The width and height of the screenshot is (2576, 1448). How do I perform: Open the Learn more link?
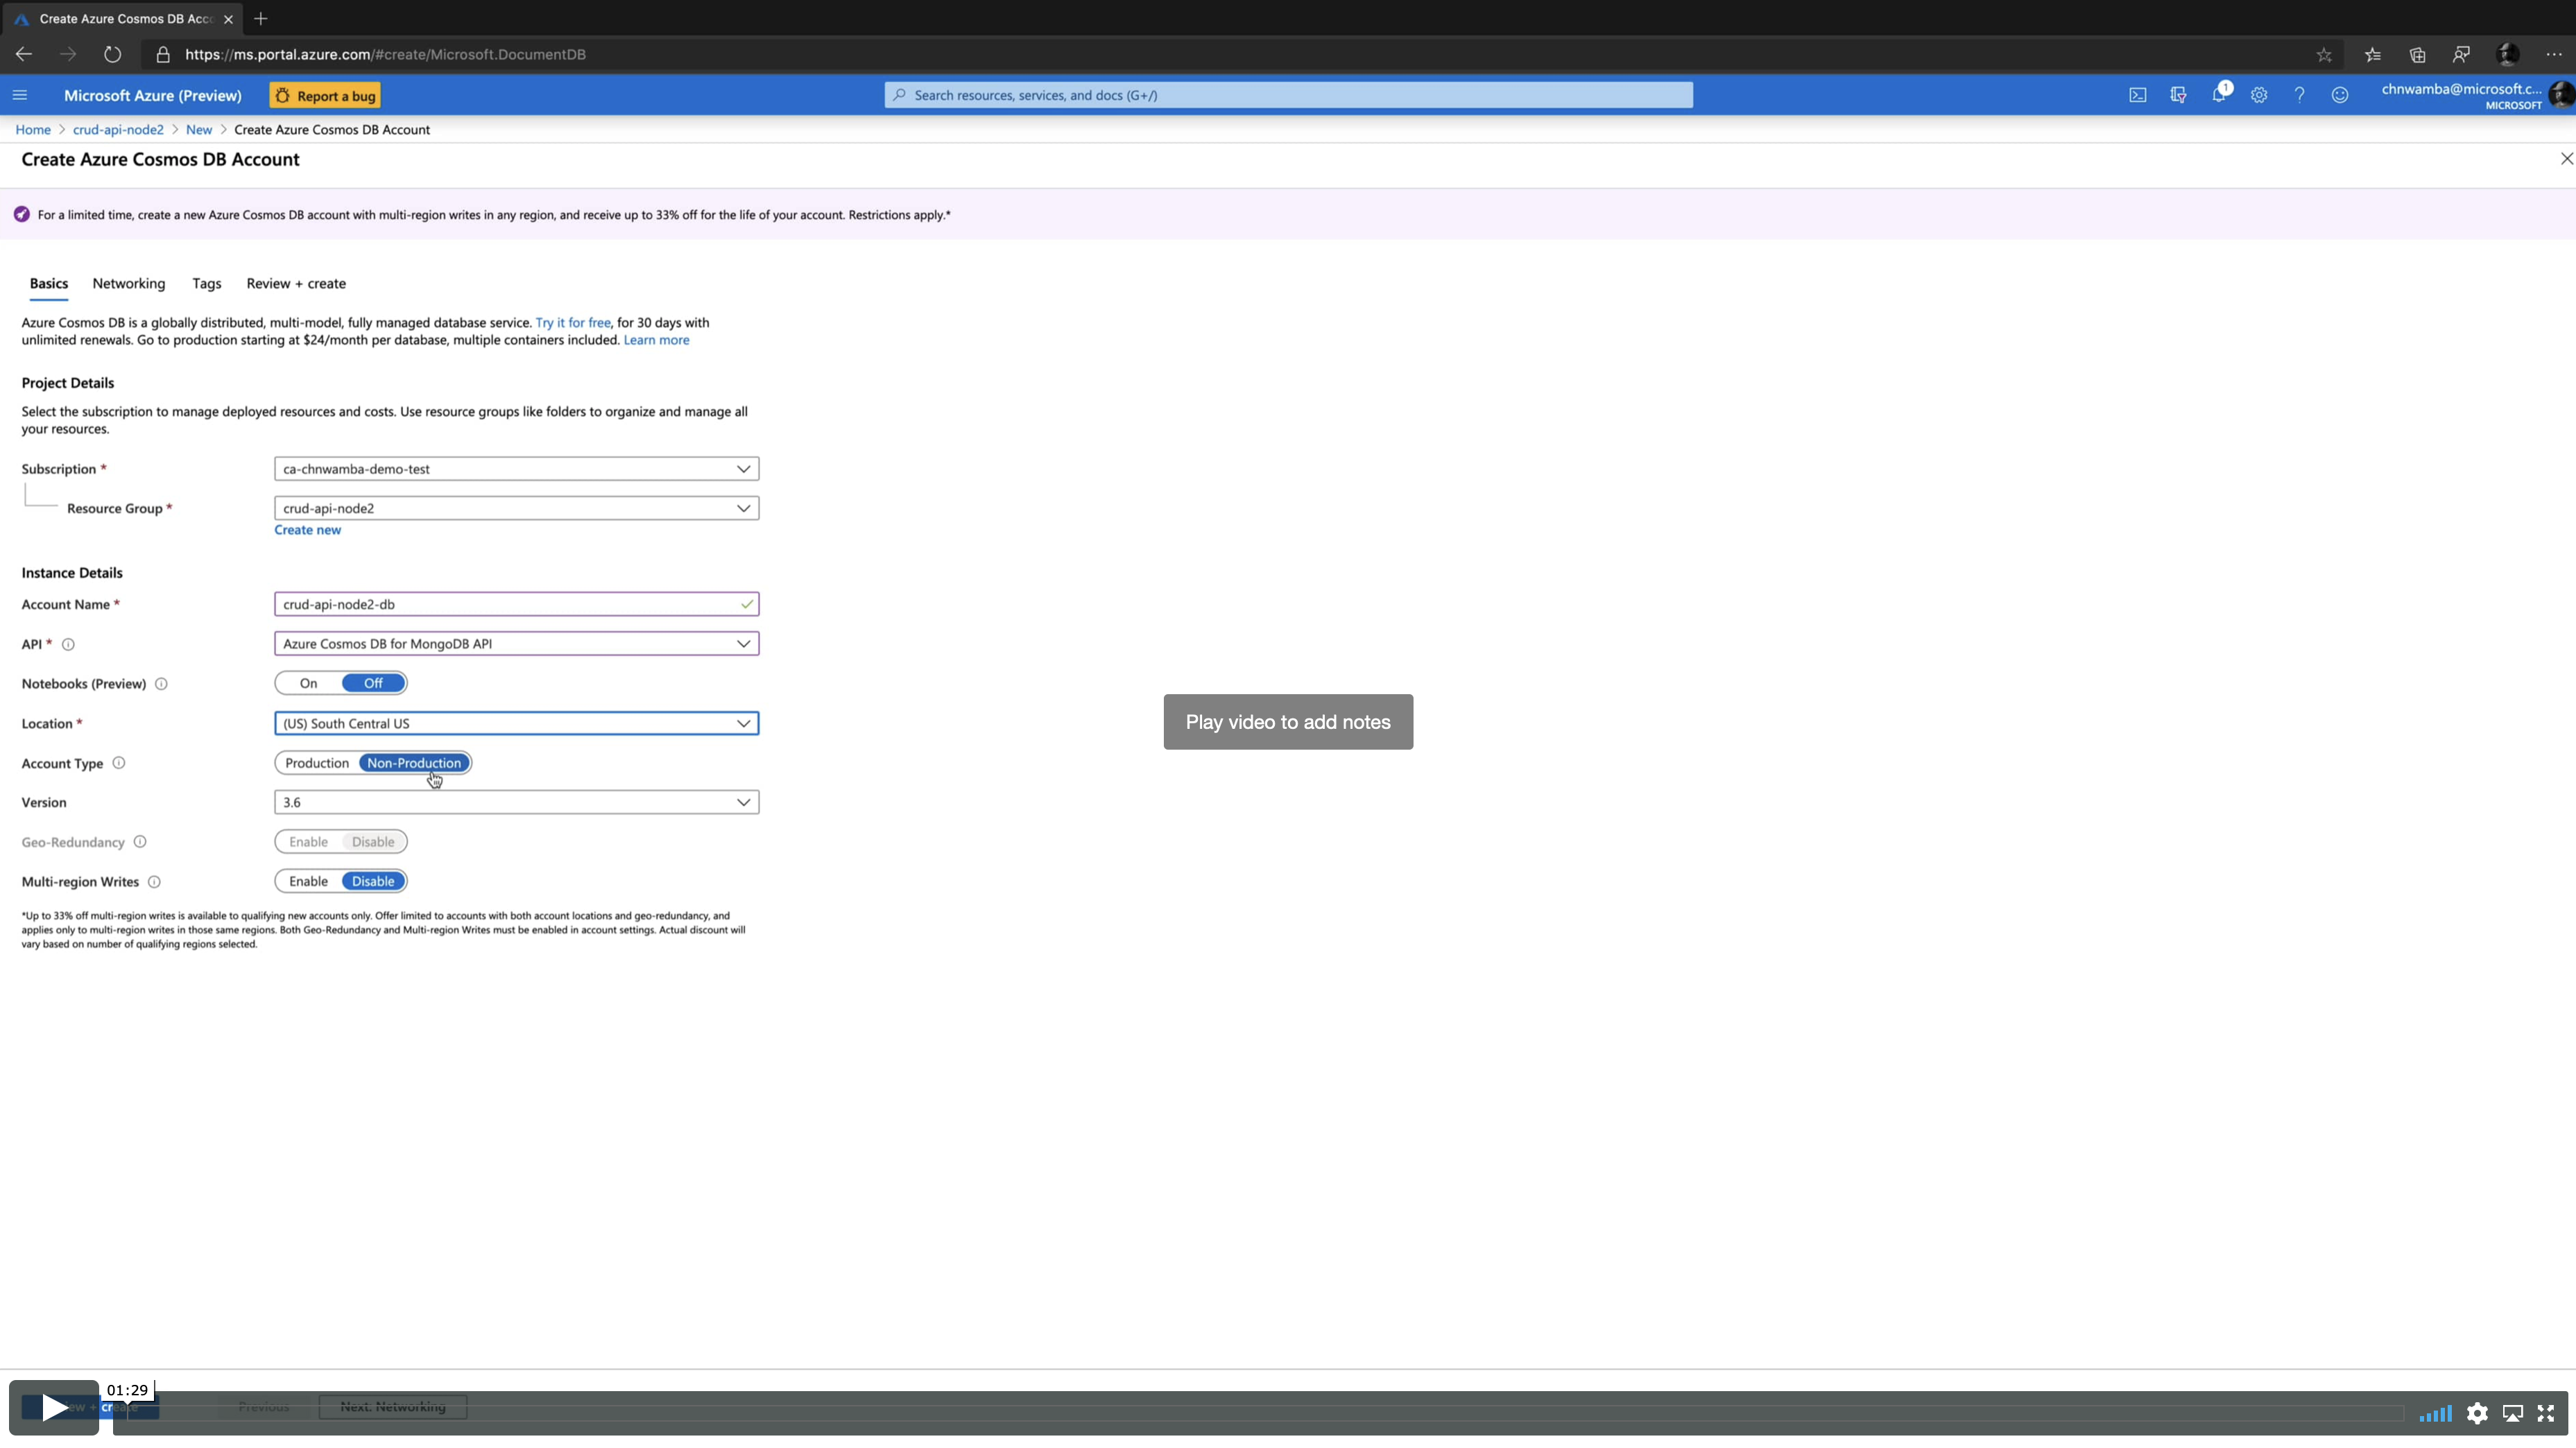(x=656, y=340)
